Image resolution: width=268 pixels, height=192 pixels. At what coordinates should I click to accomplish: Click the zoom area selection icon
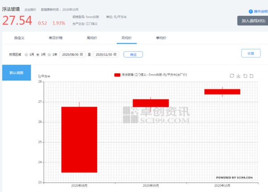click(x=245, y=76)
